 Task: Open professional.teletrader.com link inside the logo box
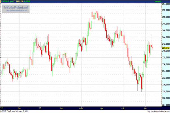click(x=16, y=10)
